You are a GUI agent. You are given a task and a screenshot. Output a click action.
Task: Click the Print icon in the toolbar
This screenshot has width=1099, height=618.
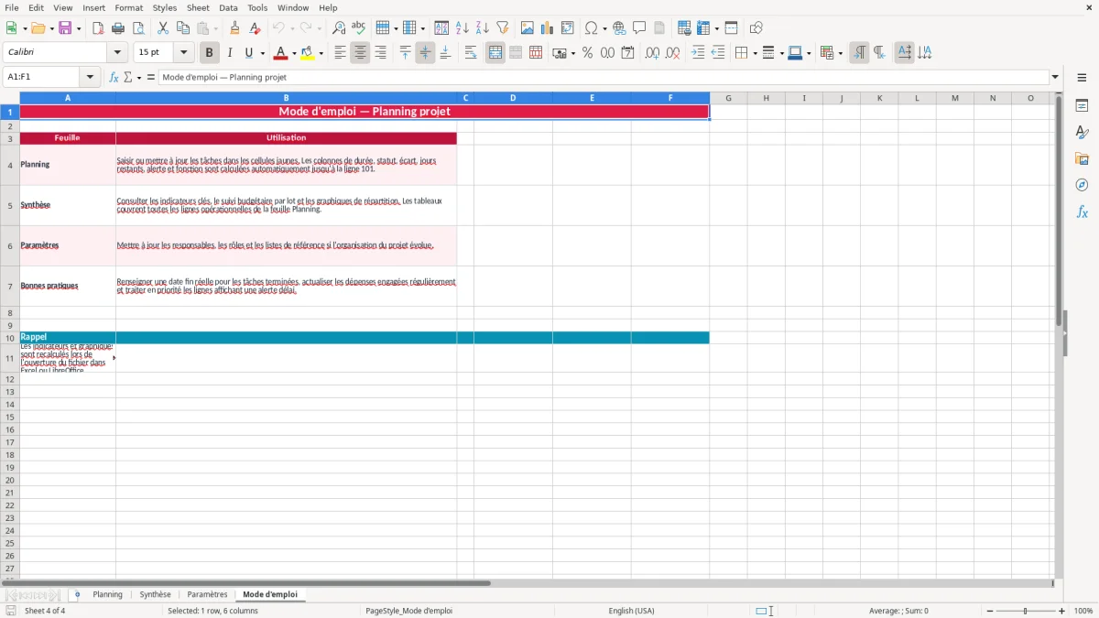point(117,28)
